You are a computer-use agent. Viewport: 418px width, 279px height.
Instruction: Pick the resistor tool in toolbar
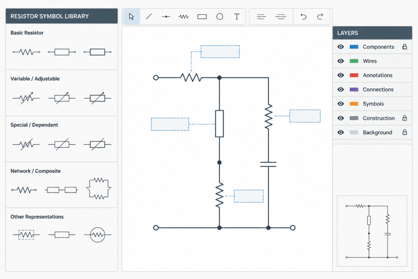click(183, 16)
